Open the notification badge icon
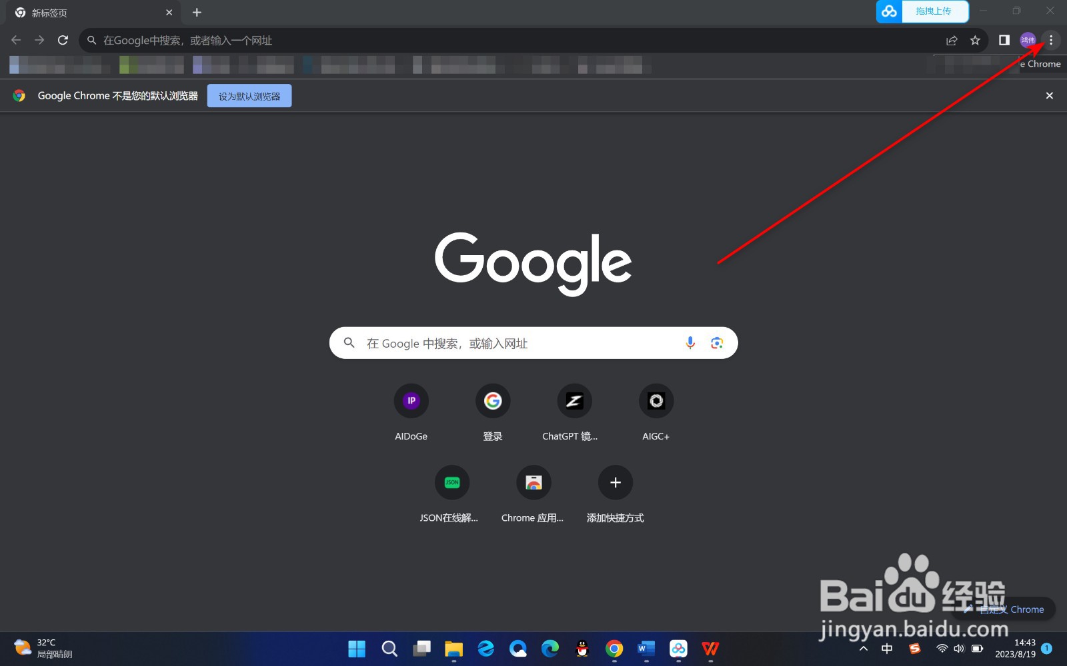The width and height of the screenshot is (1067, 666). pos(1047,648)
